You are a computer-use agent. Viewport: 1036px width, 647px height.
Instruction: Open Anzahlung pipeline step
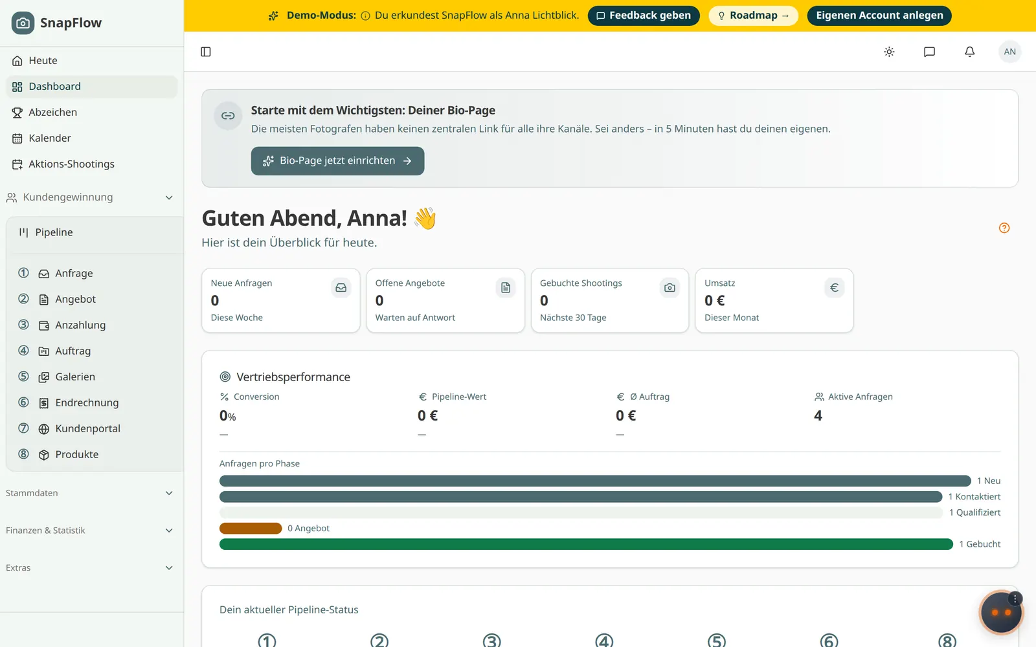click(x=96, y=325)
